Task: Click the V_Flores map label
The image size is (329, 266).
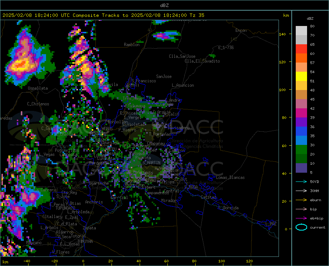Action: point(61,252)
